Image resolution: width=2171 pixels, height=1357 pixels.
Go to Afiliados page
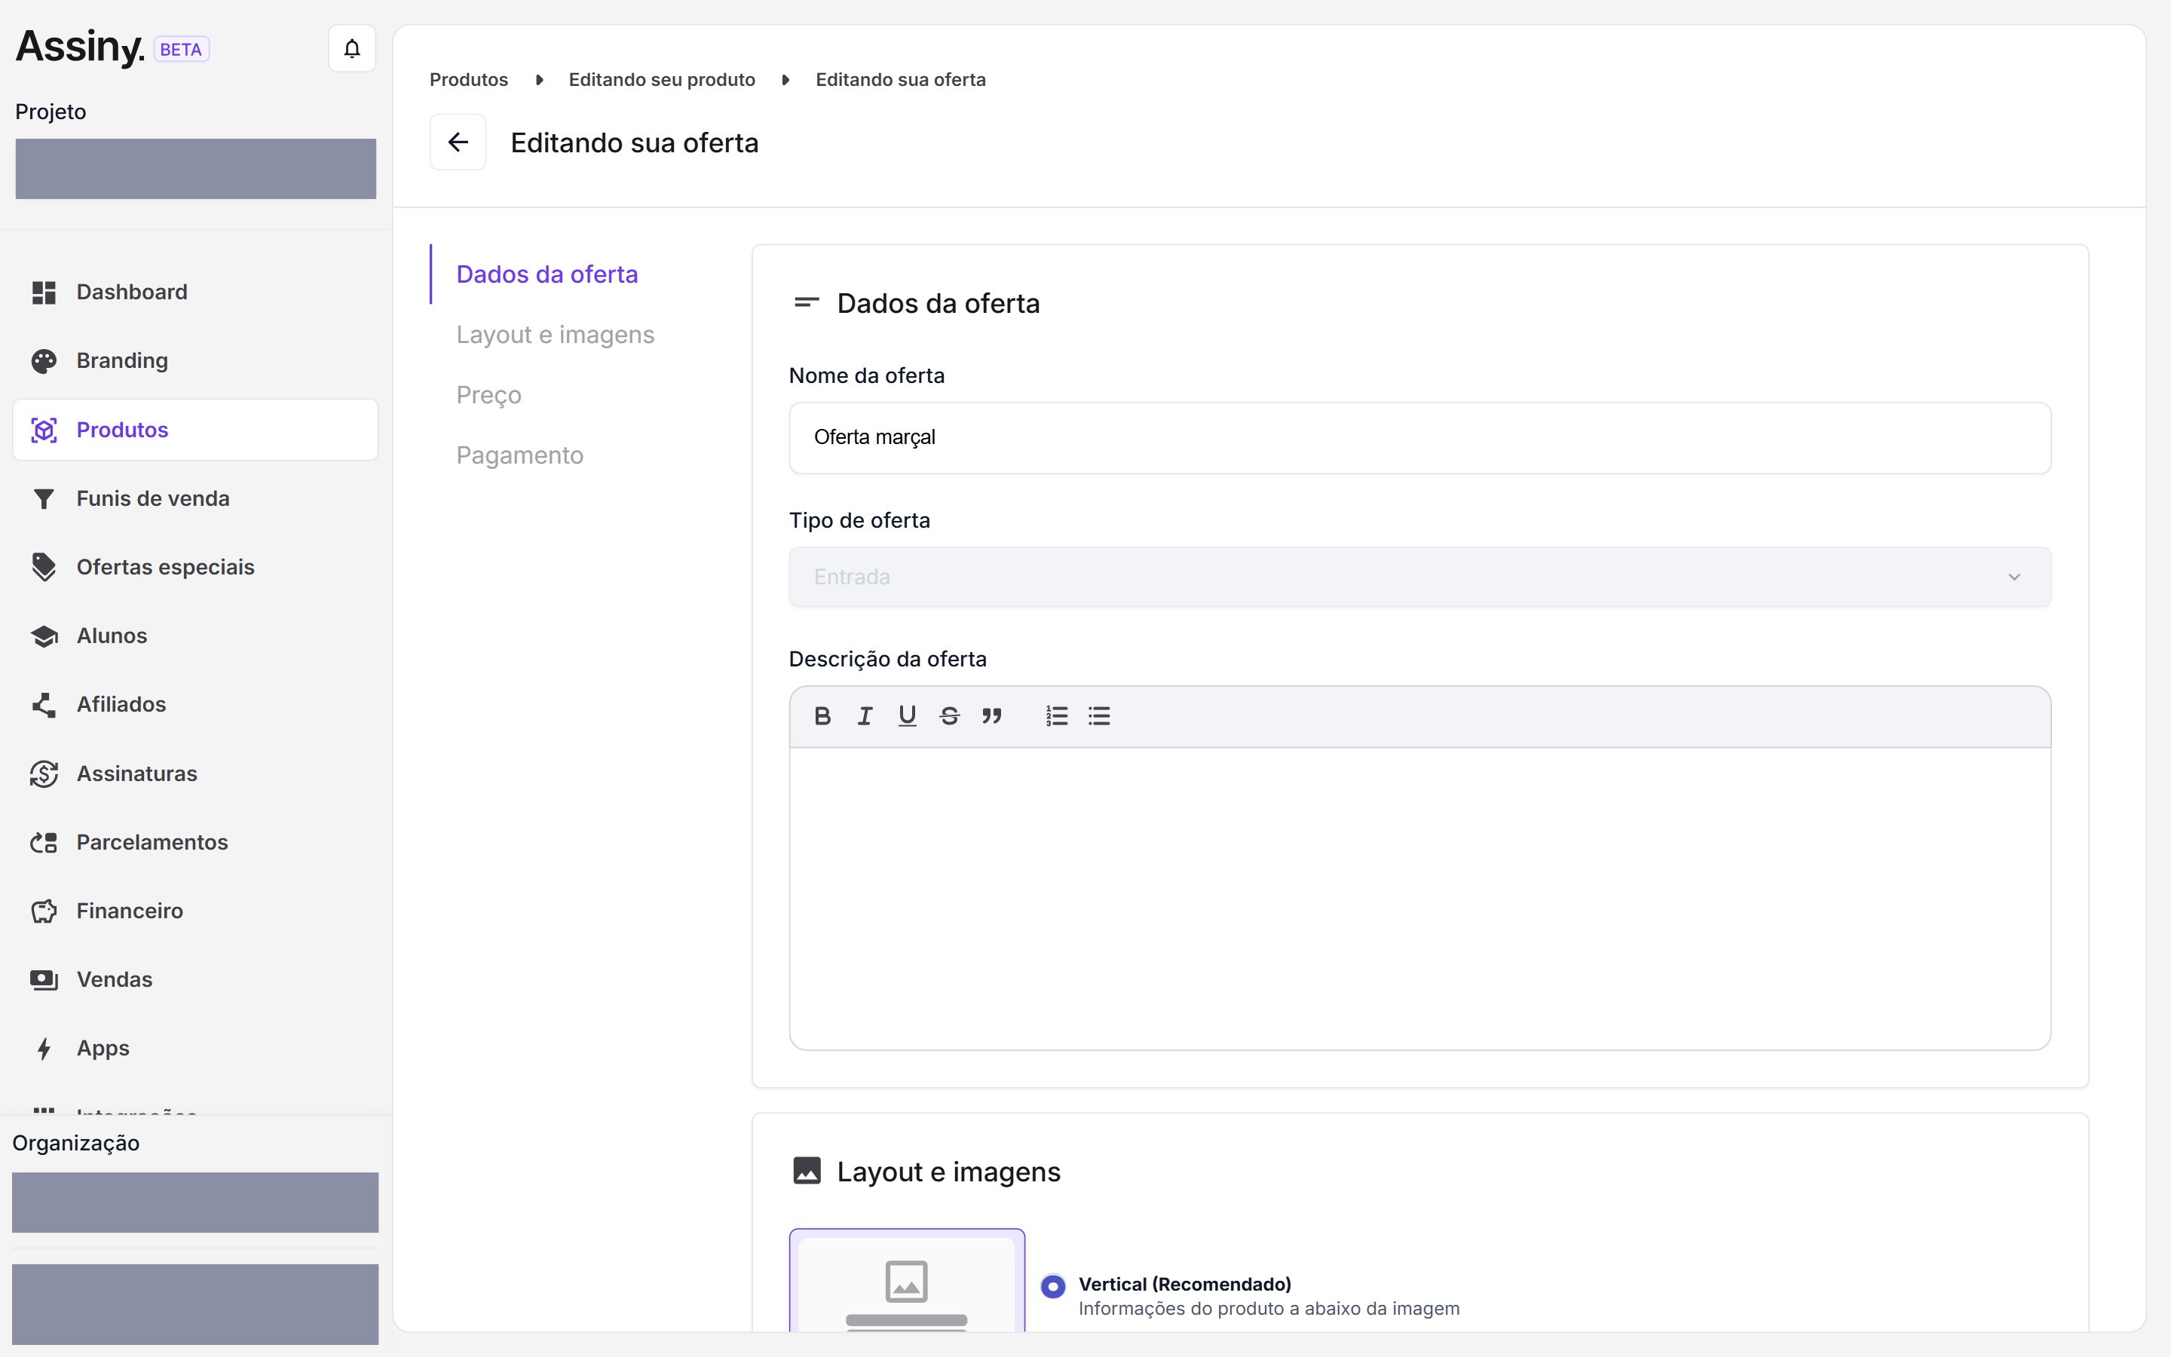pos(194,705)
